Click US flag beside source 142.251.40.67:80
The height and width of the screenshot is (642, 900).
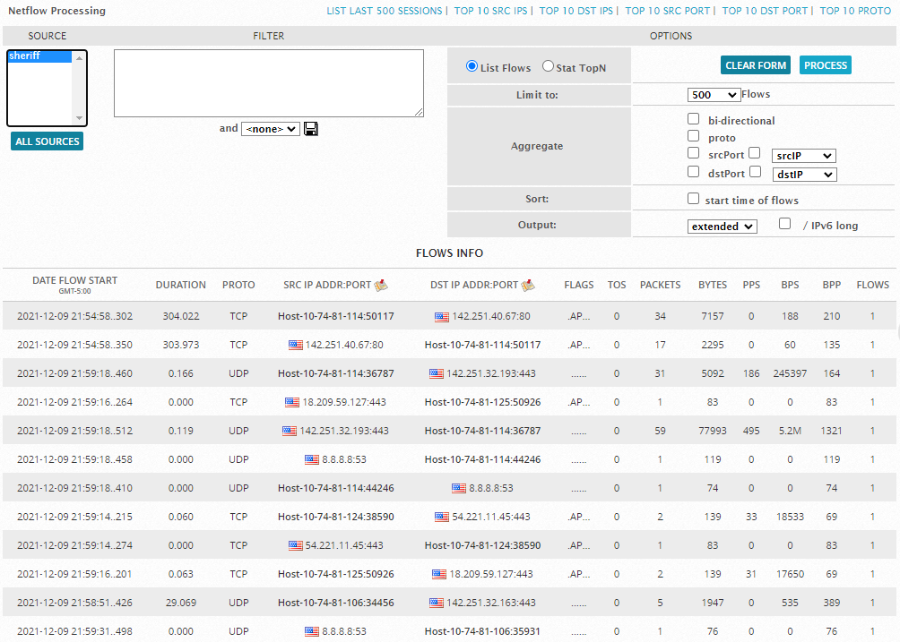click(295, 345)
